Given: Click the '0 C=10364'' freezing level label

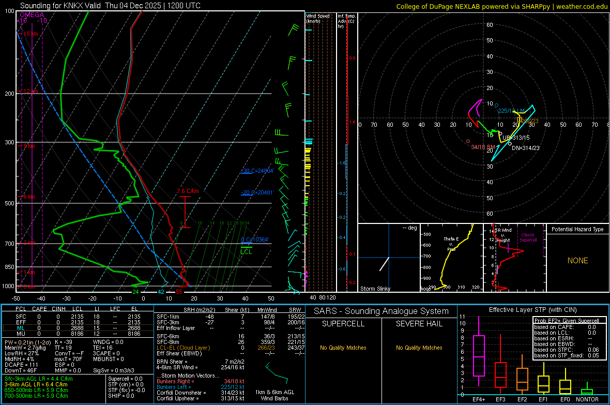Looking at the screenshot, I should click(x=255, y=240).
